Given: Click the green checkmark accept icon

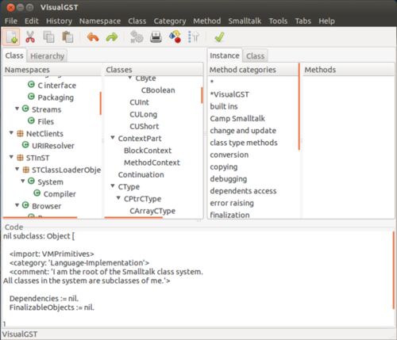Looking at the screenshot, I should pos(219,36).
